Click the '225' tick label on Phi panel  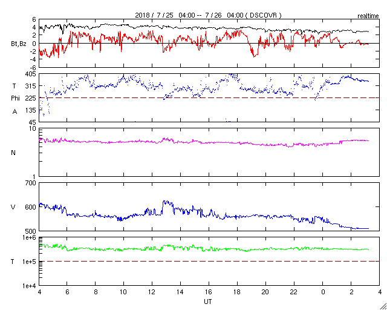point(31,99)
